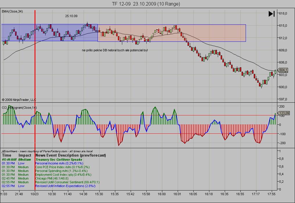Image resolution: width=295 pixels, height=203 pixels.
Task: Click the 17:55 time axis label
Action: (x=271, y=194)
